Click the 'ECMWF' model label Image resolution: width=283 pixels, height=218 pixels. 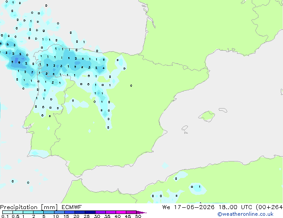point(72,207)
